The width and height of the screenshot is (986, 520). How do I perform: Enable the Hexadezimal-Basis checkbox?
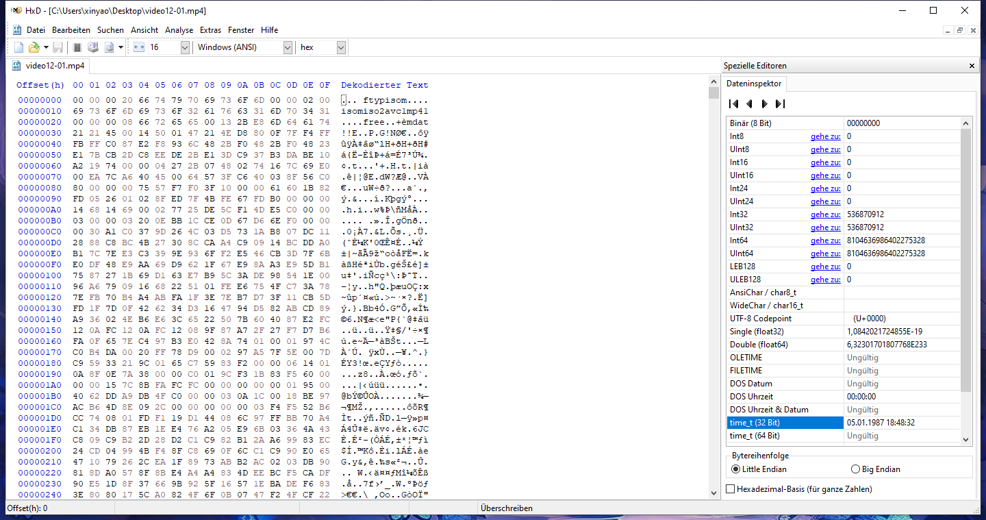[x=731, y=489]
